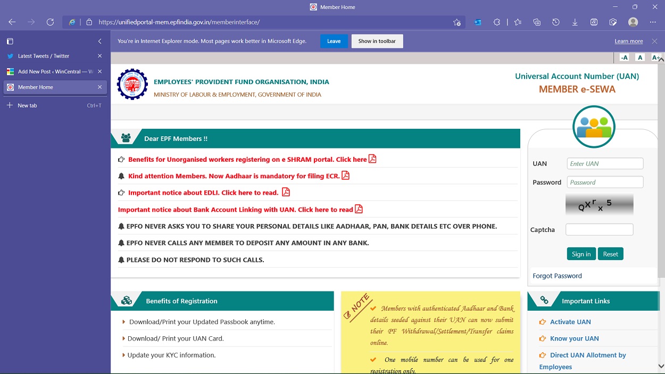Focus the Password input field
The width and height of the screenshot is (665, 374).
tap(605, 182)
